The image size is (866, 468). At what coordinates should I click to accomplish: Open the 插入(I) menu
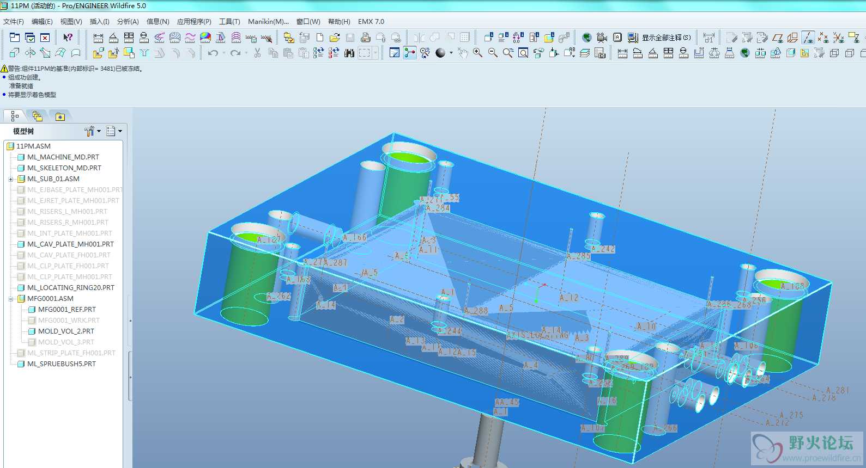[99, 22]
